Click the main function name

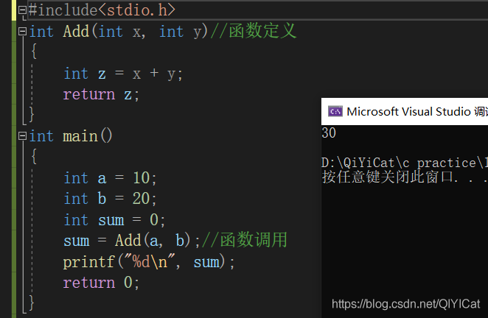pos(80,136)
